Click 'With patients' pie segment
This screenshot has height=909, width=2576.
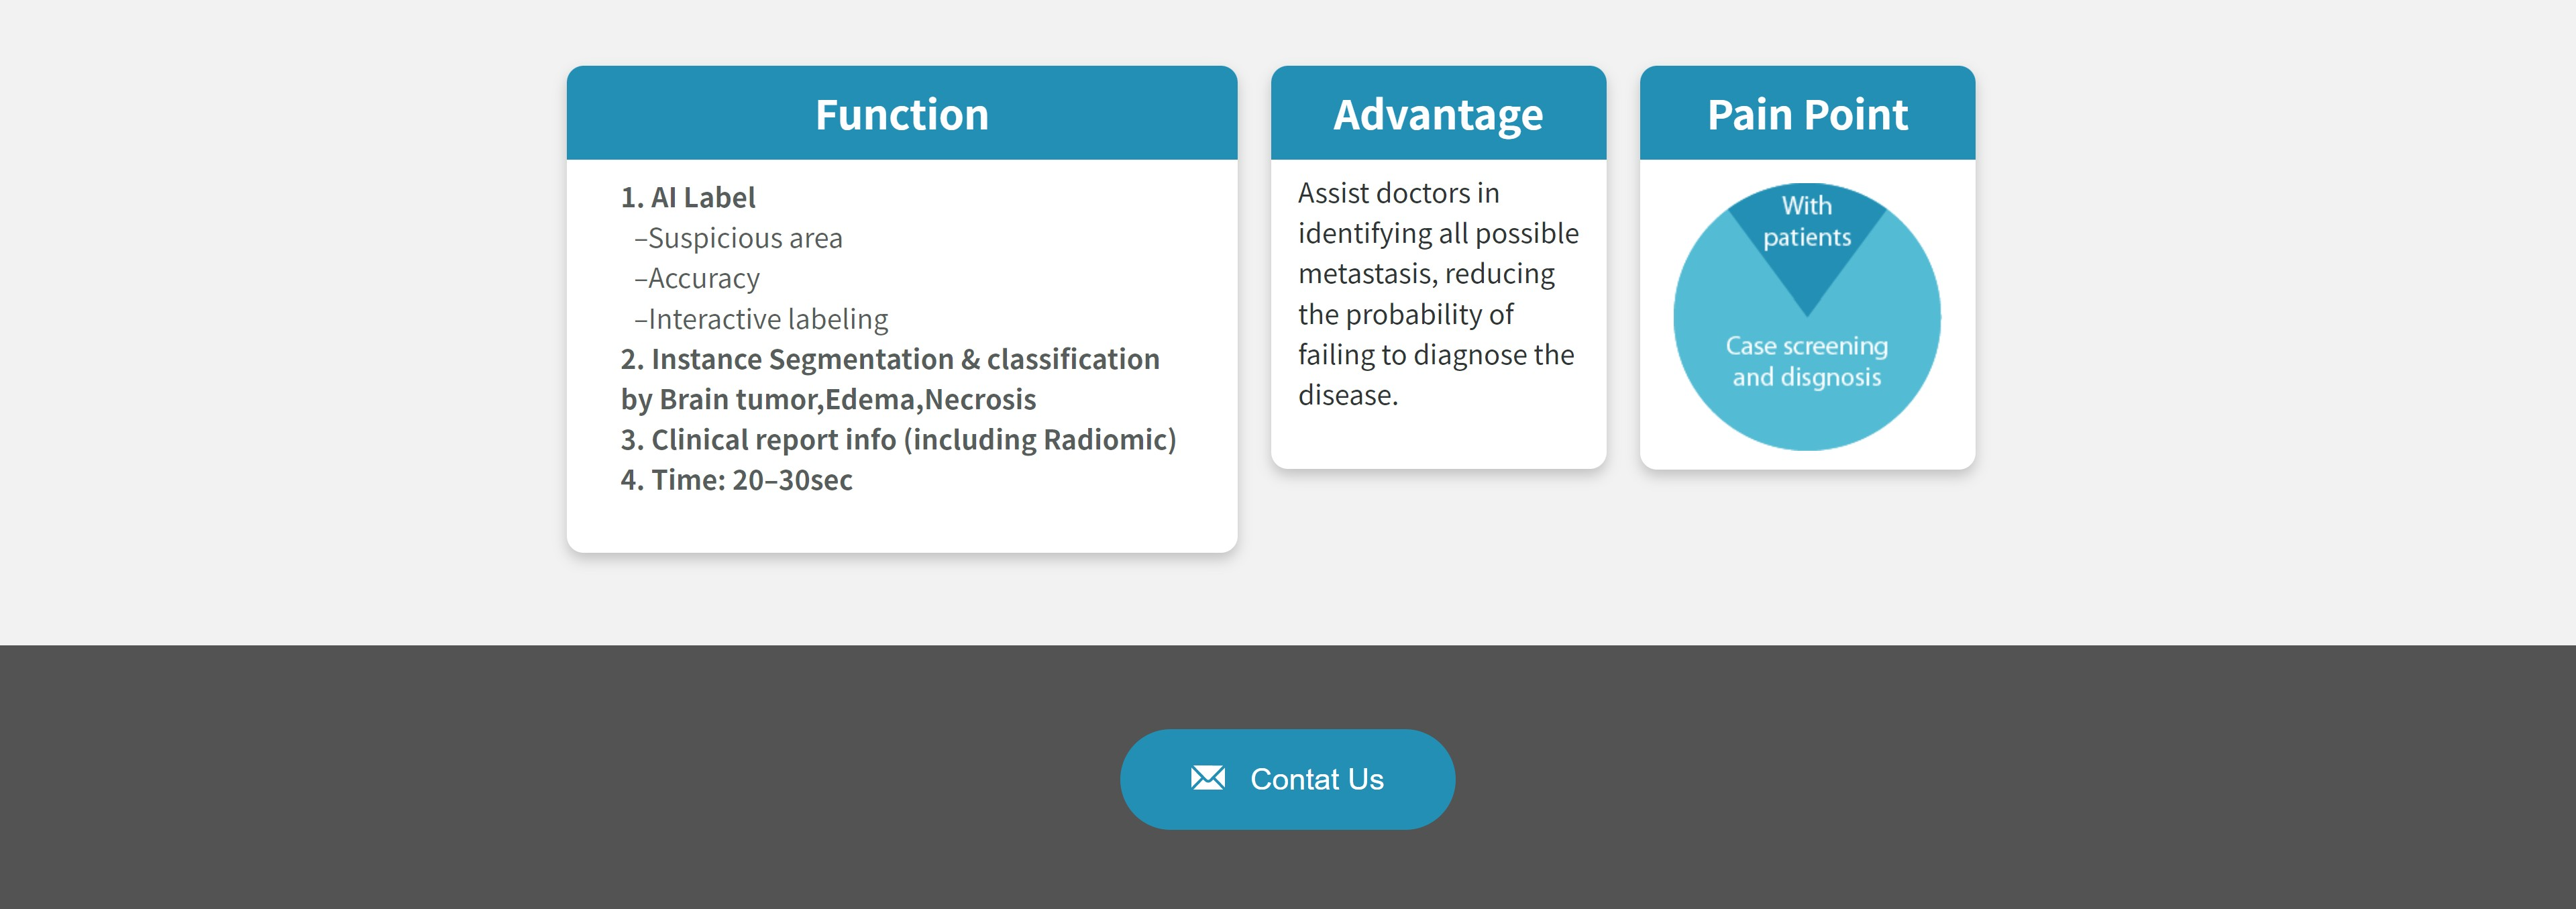point(1806,222)
